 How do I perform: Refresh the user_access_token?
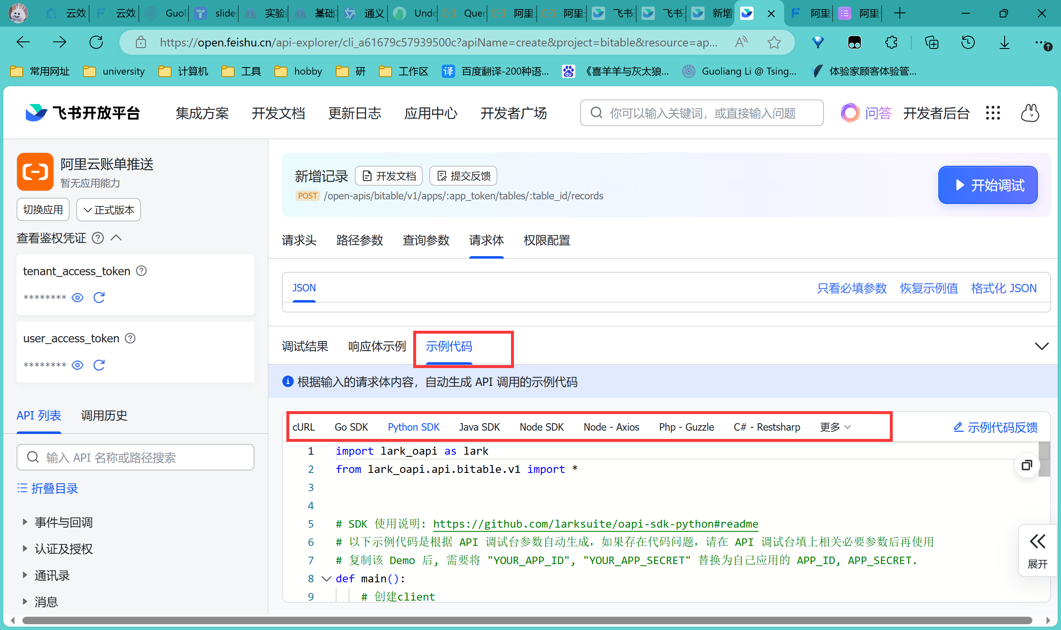pos(99,365)
